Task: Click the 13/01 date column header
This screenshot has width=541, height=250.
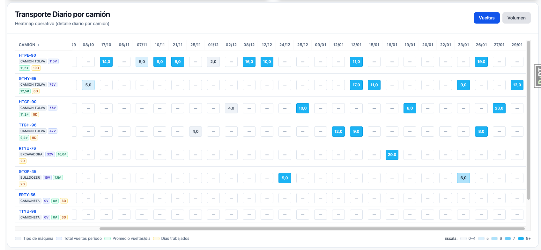Action: pyautogui.click(x=356, y=45)
